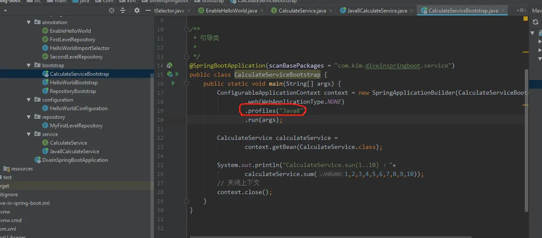This screenshot has height=238, width=542.
Task: Select RepositoryBootstrap in project tree
Action: click(73, 91)
